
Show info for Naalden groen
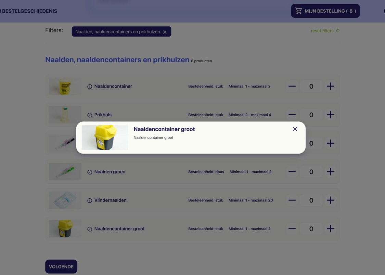click(x=90, y=172)
